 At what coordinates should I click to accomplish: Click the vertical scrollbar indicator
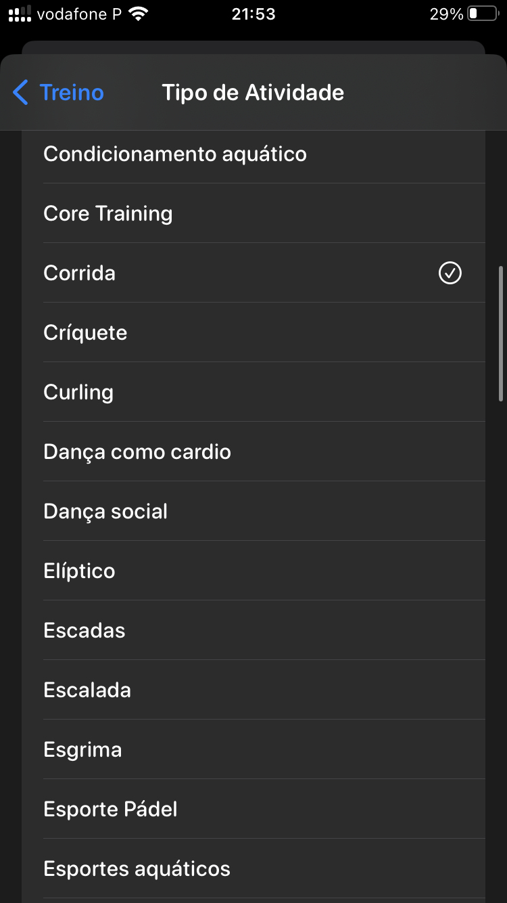pyautogui.click(x=501, y=334)
